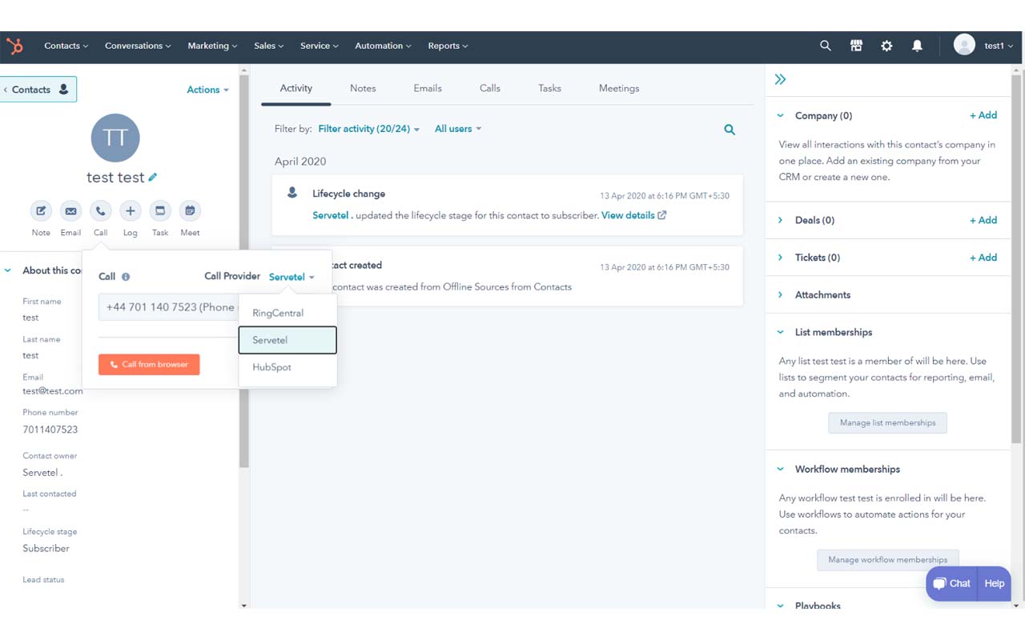This screenshot has height=640, width=1025.
Task: Collapse the Playbooks section
Action: click(780, 606)
